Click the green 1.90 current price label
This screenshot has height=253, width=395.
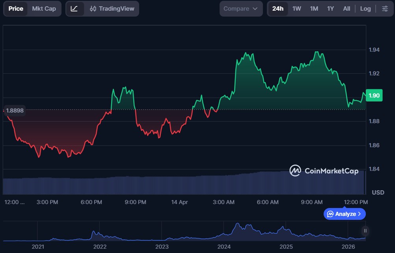pyautogui.click(x=373, y=96)
